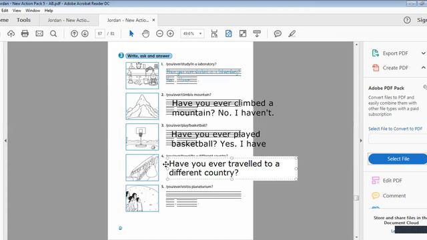Image resolution: width=427 pixels, height=240 pixels.
Task: Click the 'Adobe PDF Pack' heading
Action: (x=386, y=88)
